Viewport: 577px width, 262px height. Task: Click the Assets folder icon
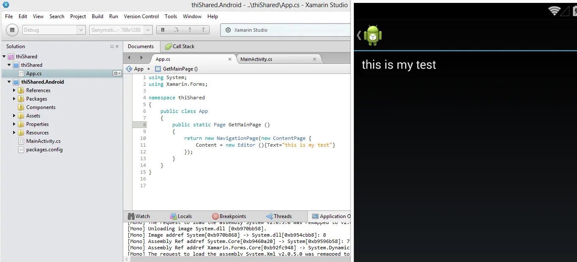click(x=21, y=116)
